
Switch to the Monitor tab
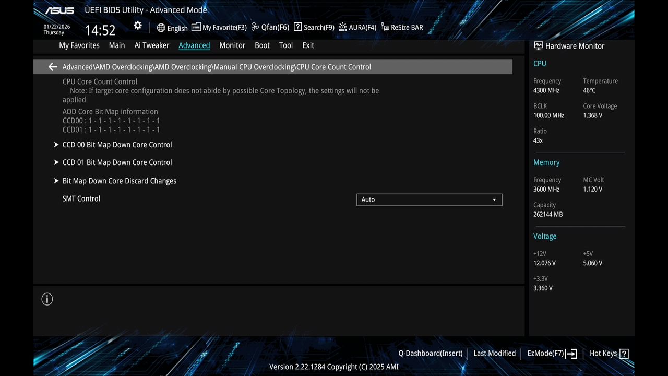point(232,45)
